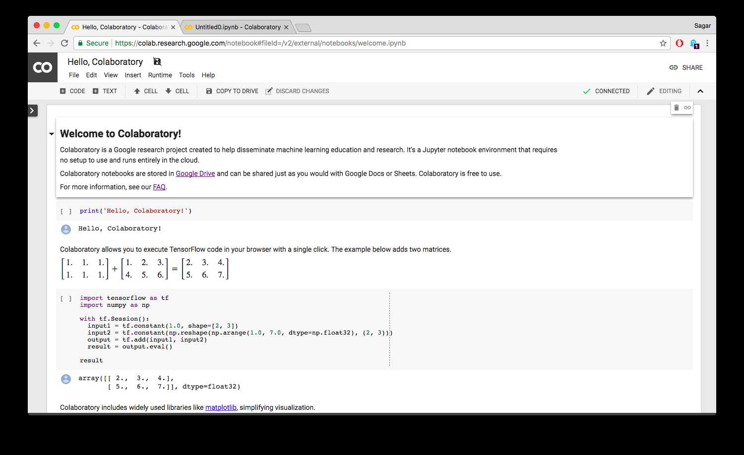The height and width of the screenshot is (455, 744).
Task: Click COPY TO DRIVE button
Action: (x=232, y=91)
